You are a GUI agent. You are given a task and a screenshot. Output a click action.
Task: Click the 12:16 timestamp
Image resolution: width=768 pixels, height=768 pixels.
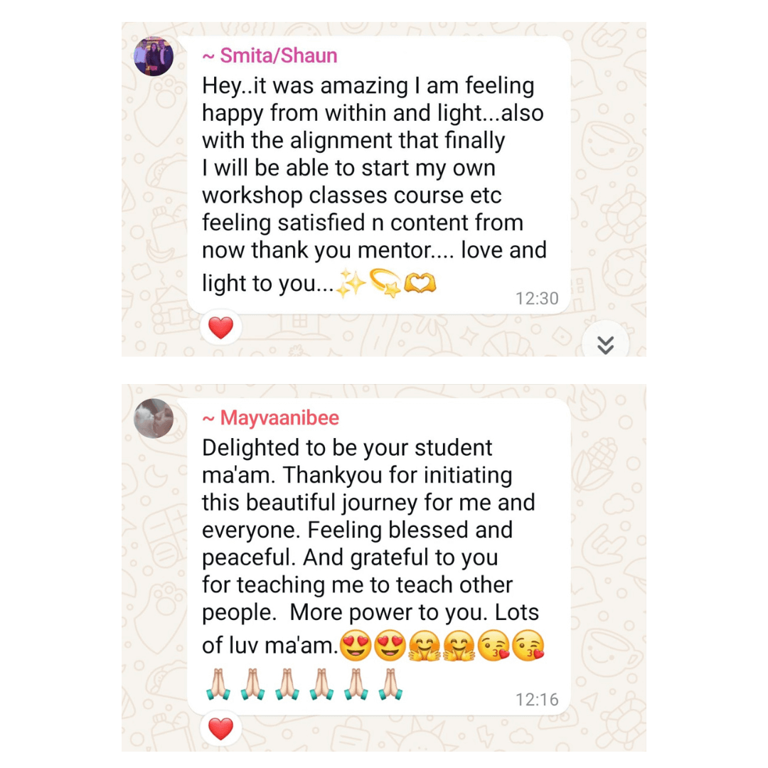point(537,700)
